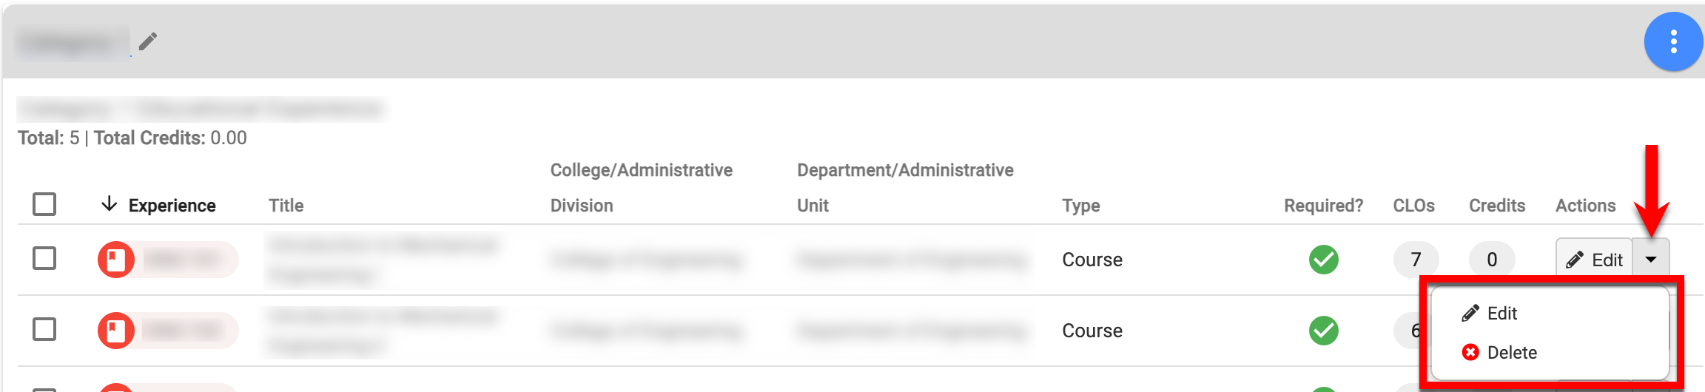Image resolution: width=1705 pixels, height=392 pixels.
Task: Click the Title column header
Action: (x=286, y=206)
